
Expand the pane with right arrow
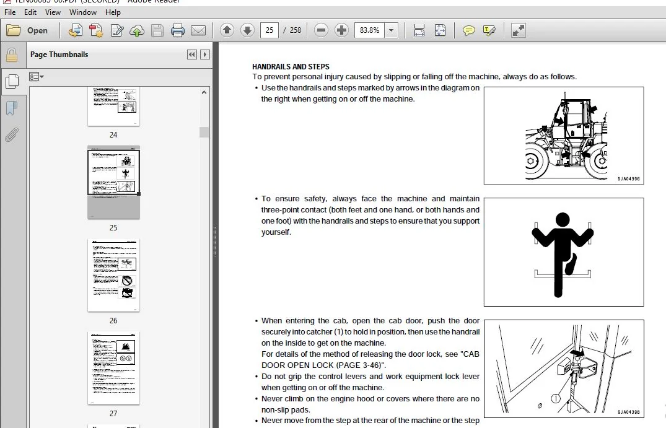pyautogui.click(x=205, y=55)
